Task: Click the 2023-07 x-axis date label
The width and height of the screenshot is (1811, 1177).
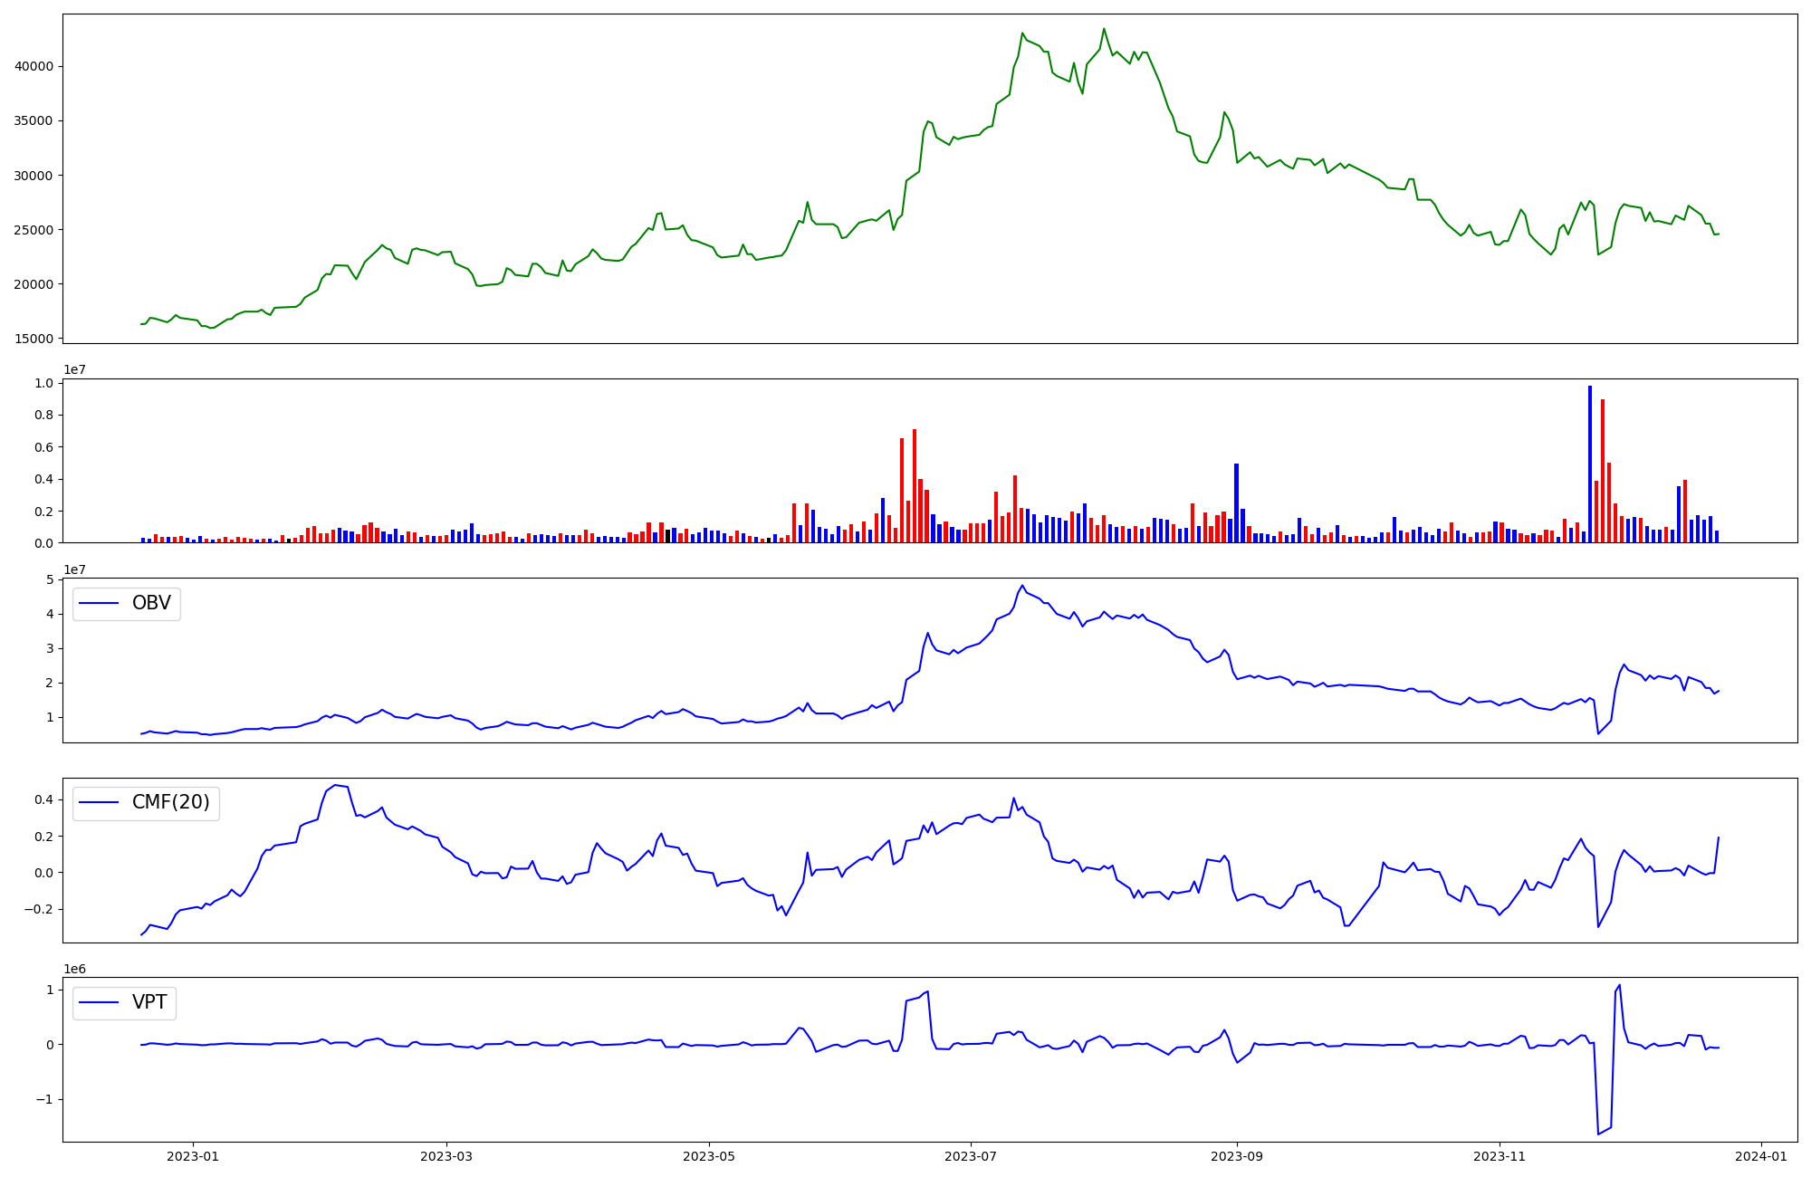Action: tap(971, 1156)
